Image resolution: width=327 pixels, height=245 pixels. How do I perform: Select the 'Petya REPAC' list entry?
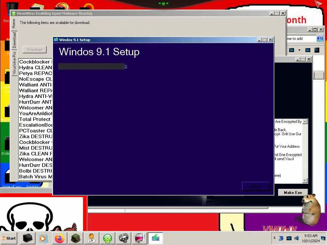[x=35, y=73]
